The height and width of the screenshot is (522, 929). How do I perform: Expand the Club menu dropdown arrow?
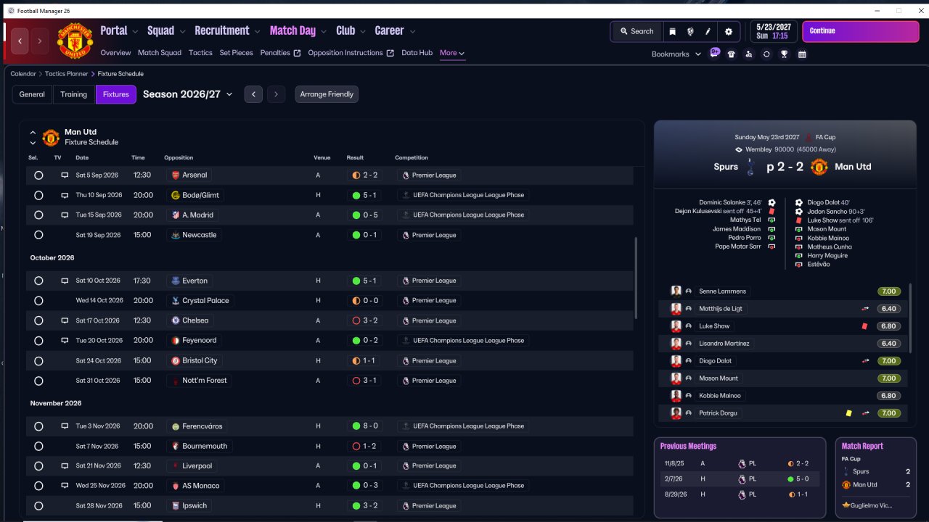pos(363,31)
